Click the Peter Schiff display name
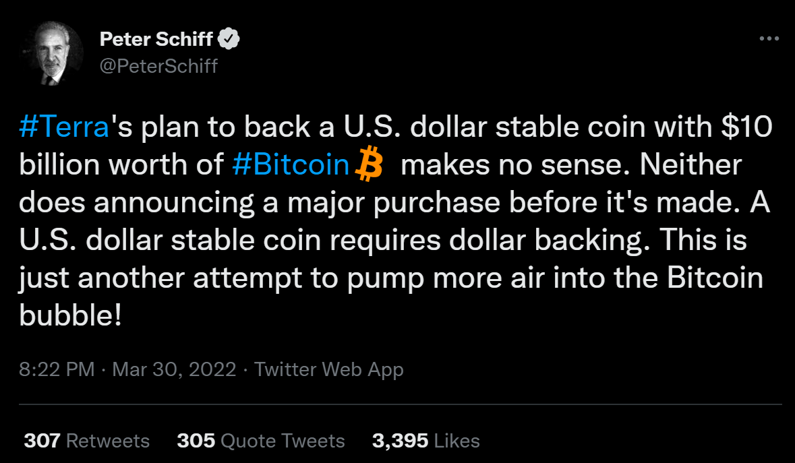Image resolution: width=795 pixels, height=463 pixels. point(156,39)
